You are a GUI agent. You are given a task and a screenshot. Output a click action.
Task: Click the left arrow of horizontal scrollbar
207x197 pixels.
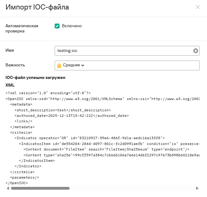pos(7,188)
